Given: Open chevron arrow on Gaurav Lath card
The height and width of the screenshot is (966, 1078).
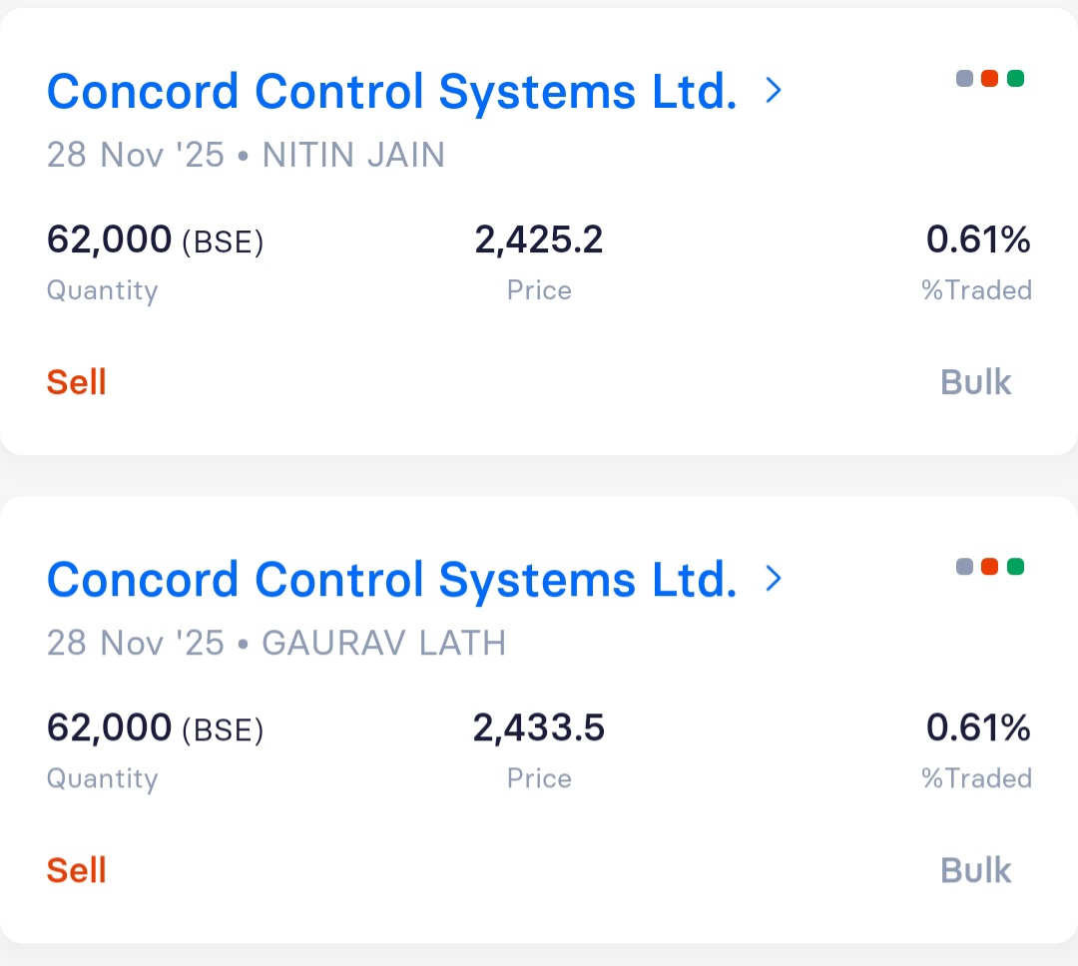Looking at the screenshot, I should tap(773, 579).
